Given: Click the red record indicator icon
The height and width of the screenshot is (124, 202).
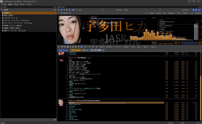Looking at the screenshot, I should [77, 10].
